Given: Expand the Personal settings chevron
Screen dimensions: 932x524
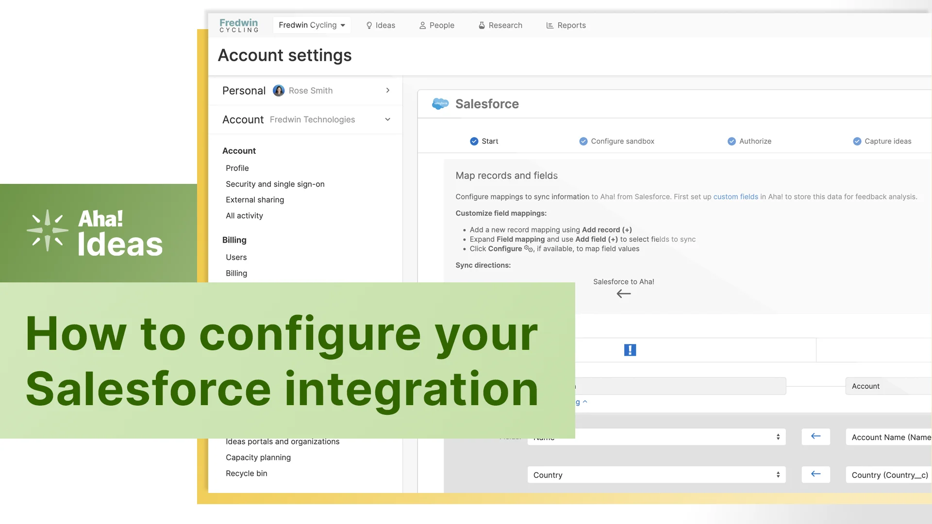Looking at the screenshot, I should coord(388,90).
